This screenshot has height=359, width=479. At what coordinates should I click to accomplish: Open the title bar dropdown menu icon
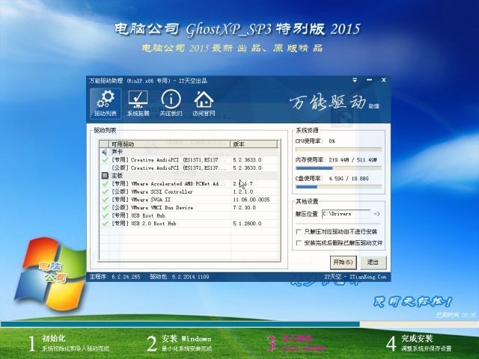355,80
